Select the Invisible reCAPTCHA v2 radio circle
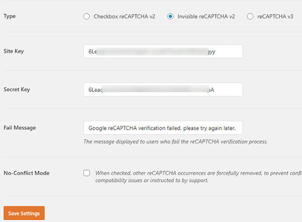The width and height of the screenshot is (302, 222). pos(171,16)
